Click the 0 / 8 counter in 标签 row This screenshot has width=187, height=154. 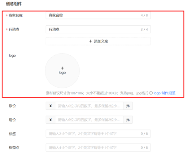pos(144,134)
